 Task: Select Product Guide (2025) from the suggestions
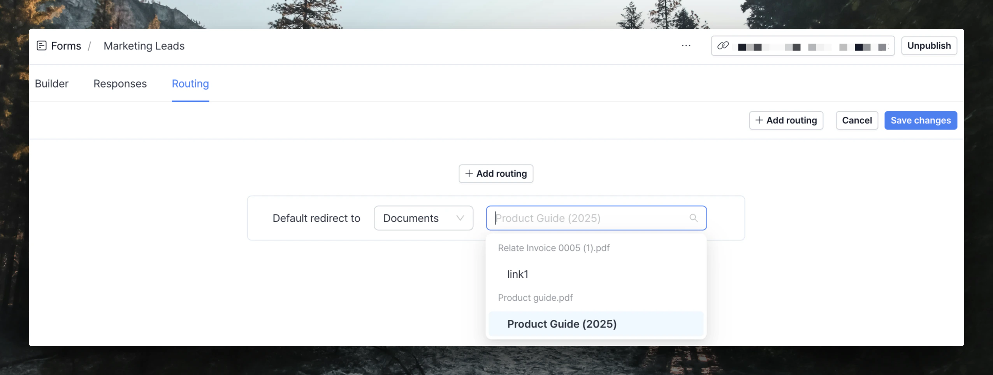coord(561,323)
